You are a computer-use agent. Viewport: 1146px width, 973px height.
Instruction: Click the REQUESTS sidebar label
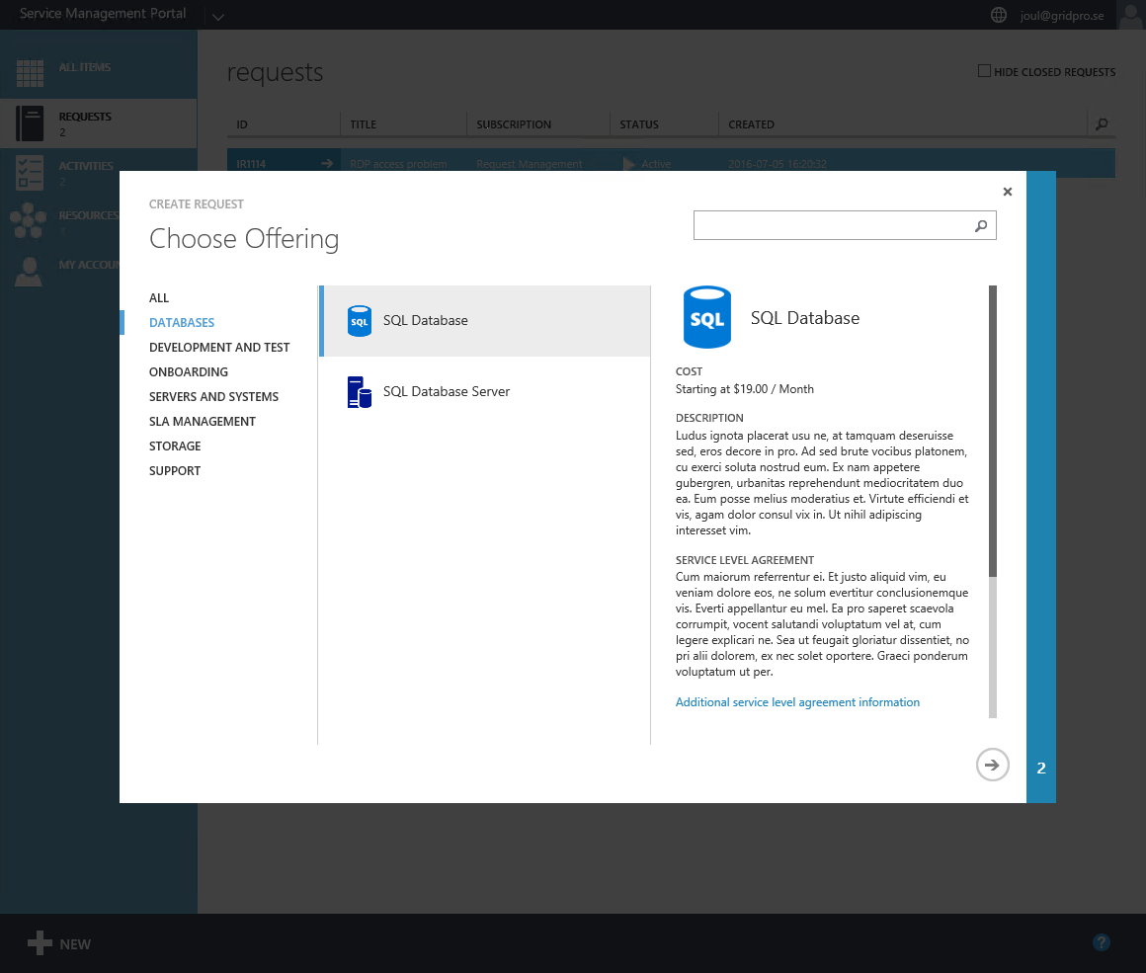[x=85, y=117]
